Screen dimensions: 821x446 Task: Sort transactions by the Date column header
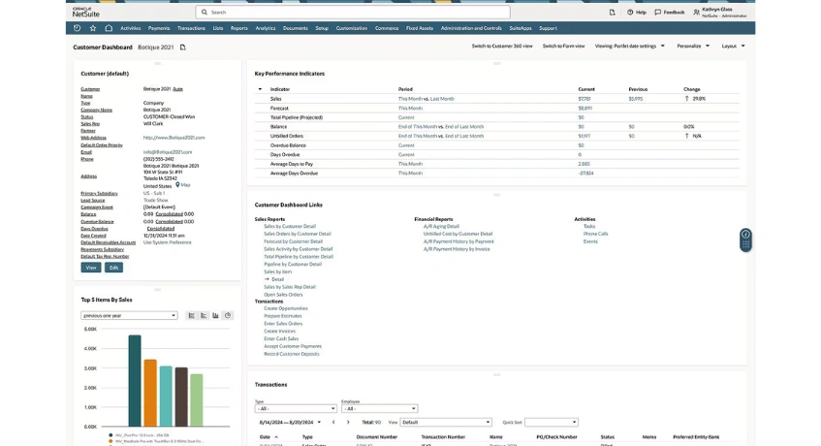pos(265,437)
